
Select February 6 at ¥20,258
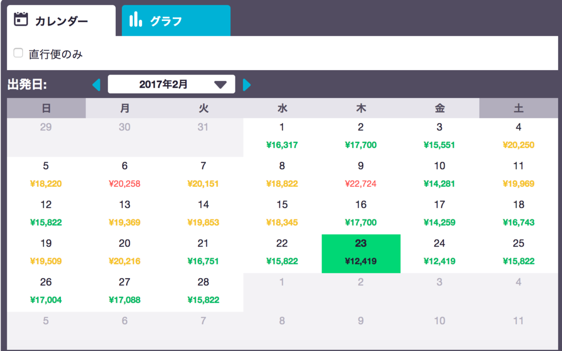coord(125,176)
